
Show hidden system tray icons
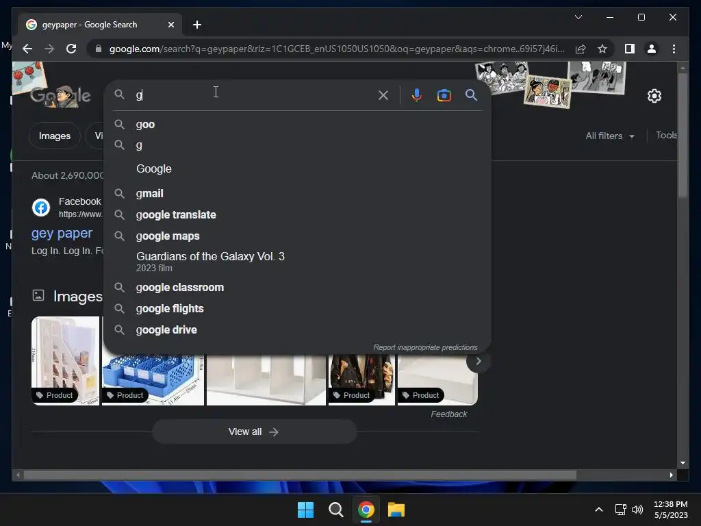coord(599,510)
